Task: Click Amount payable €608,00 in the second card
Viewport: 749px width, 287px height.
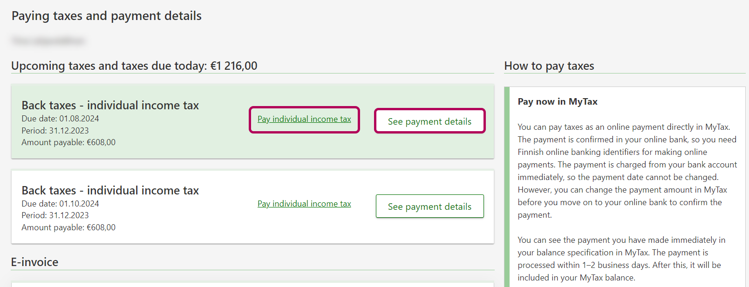Action: pyautogui.click(x=68, y=227)
